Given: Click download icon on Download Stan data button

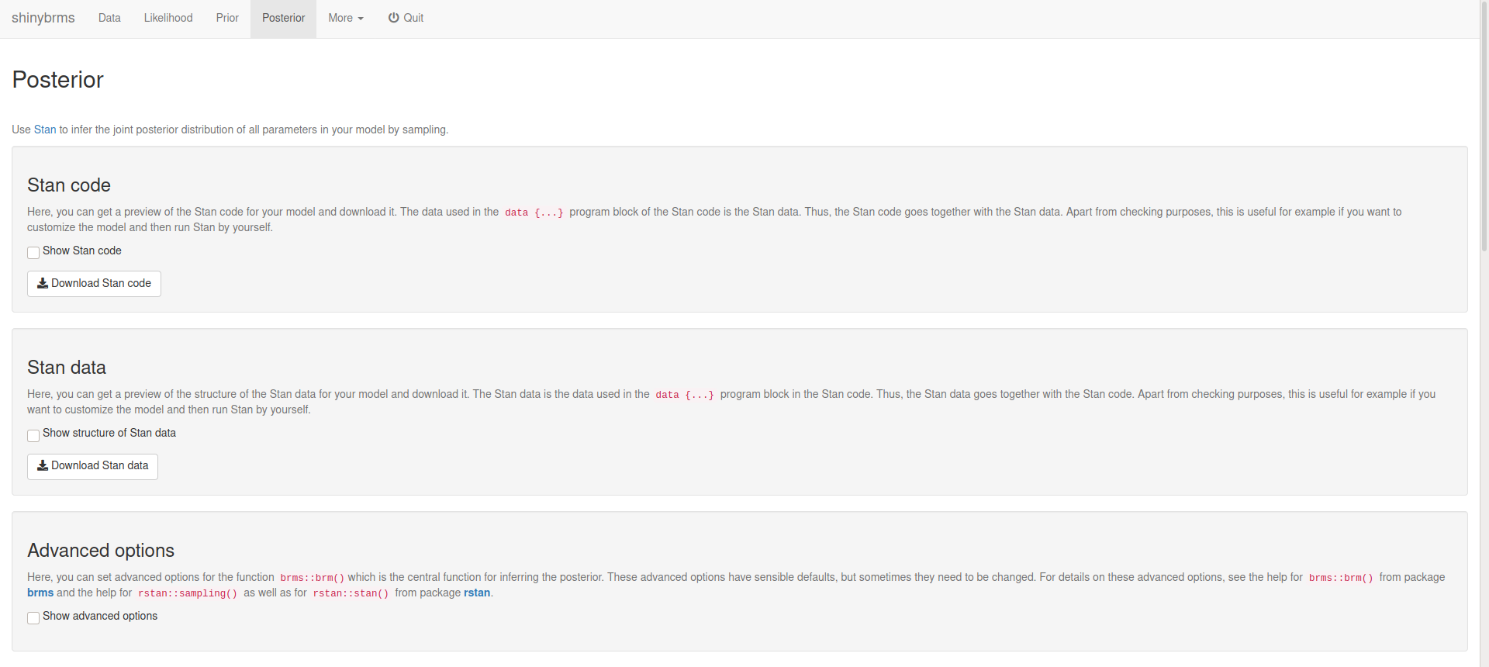Looking at the screenshot, I should click(x=43, y=466).
